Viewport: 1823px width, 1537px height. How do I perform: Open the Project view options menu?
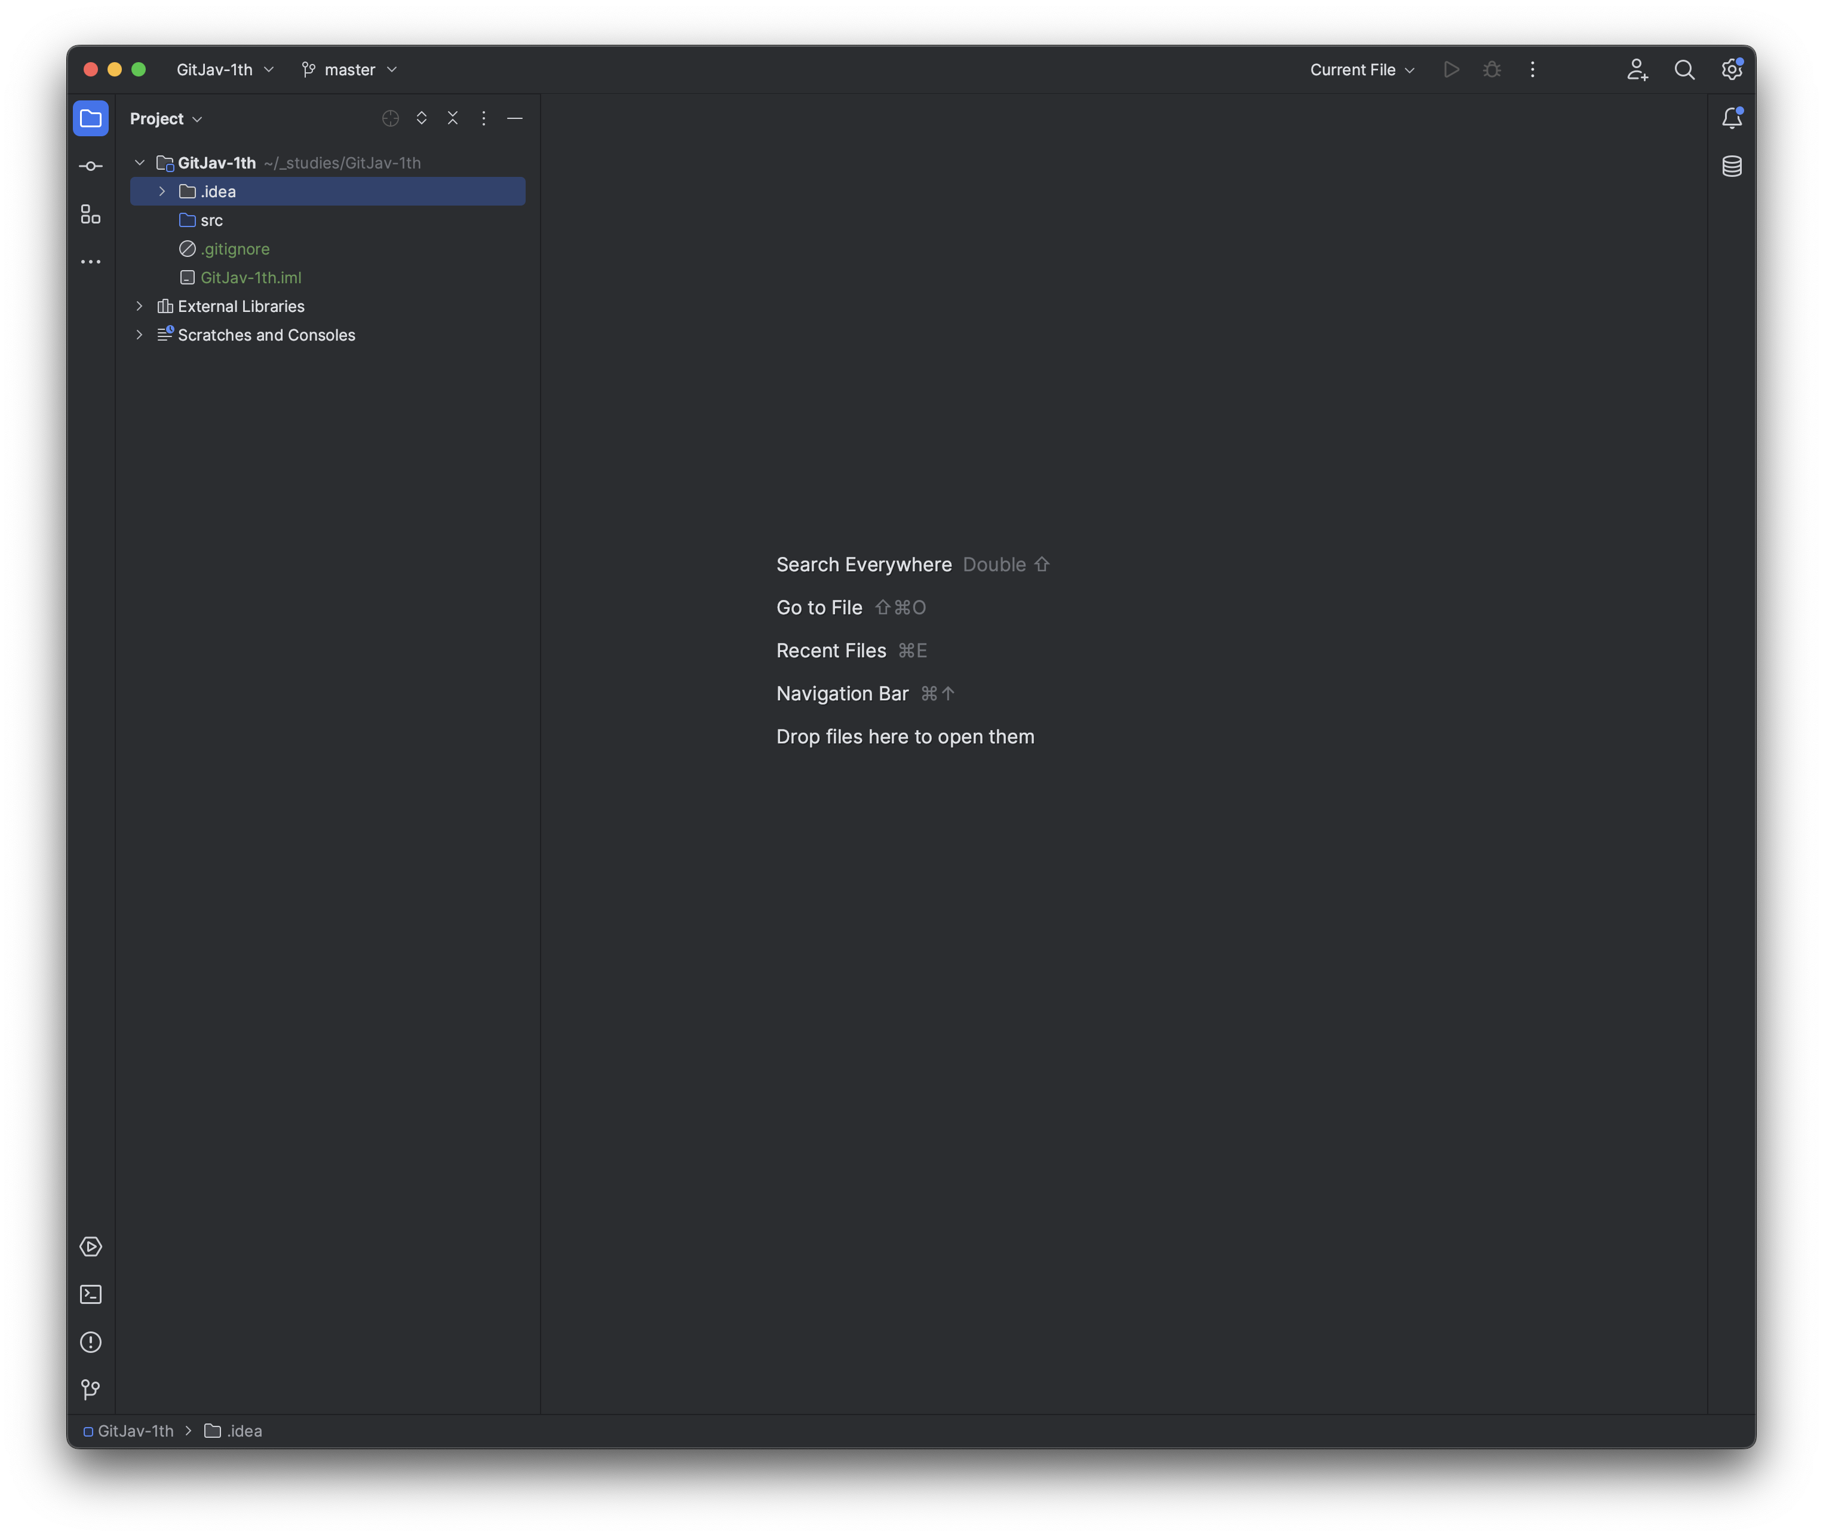[483, 118]
